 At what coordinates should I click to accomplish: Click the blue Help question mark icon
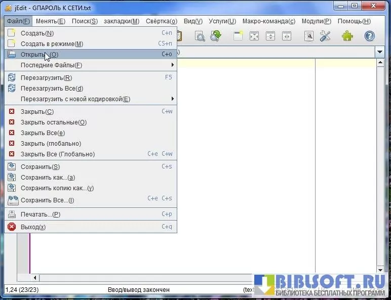370,36
